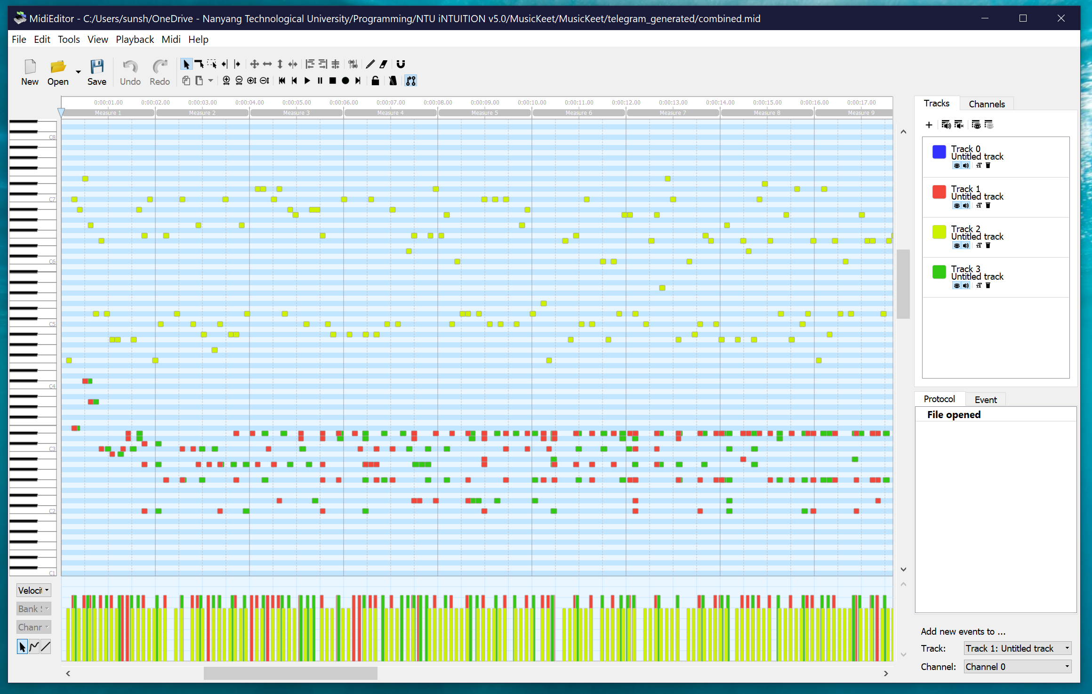Screen dimensions: 1092x694
Task: Open the Playback menu
Action: coord(135,40)
